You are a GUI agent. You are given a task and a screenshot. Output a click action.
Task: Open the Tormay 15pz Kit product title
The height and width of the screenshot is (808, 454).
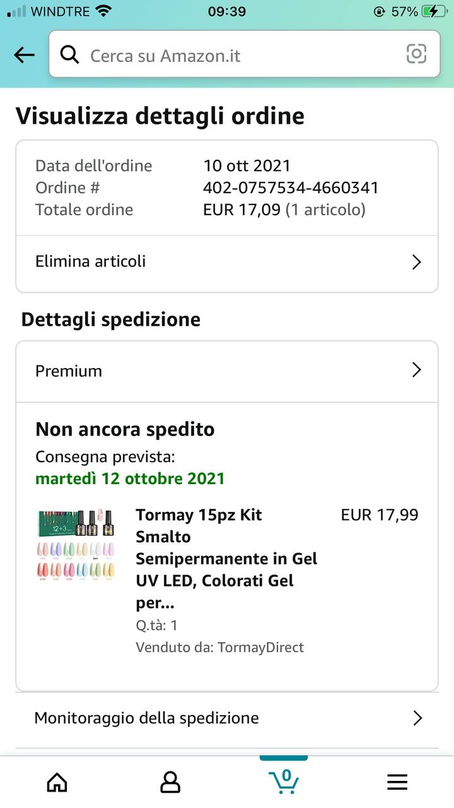[x=226, y=559]
